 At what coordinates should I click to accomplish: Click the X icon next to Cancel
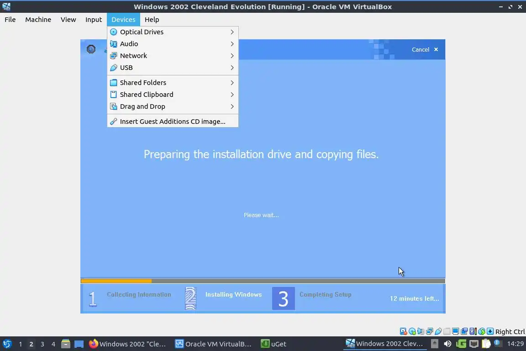pyautogui.click(x=436, y=49)
